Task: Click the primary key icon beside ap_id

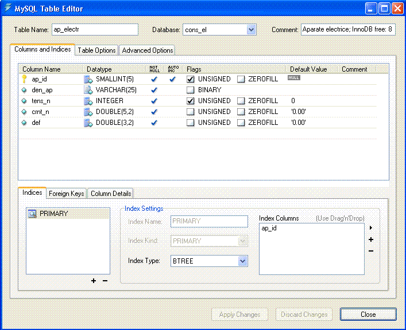Action: [x=24, y=79]
